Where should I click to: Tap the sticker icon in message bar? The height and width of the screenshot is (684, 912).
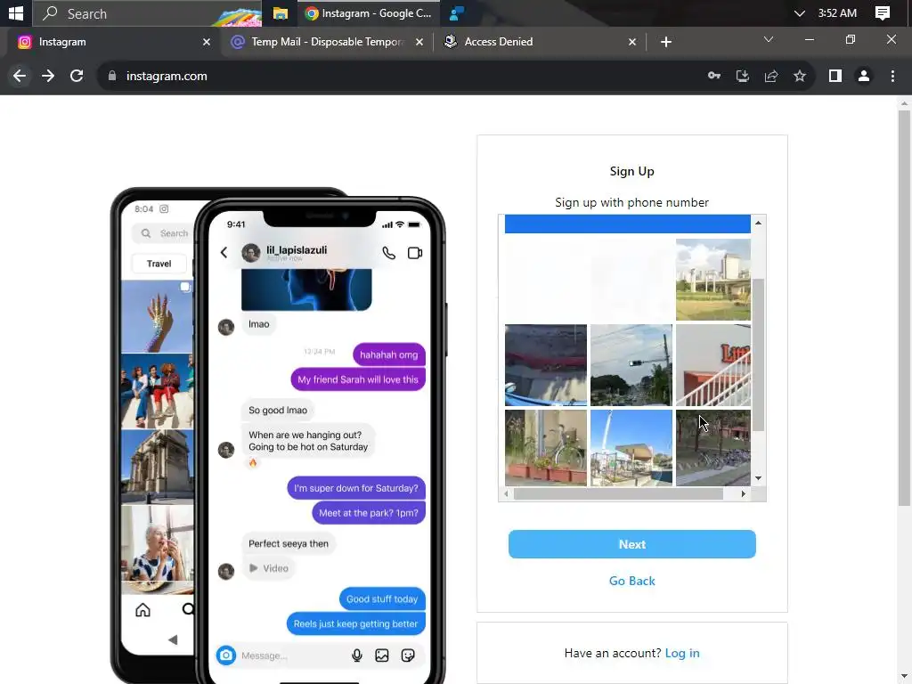coord(408,655)
